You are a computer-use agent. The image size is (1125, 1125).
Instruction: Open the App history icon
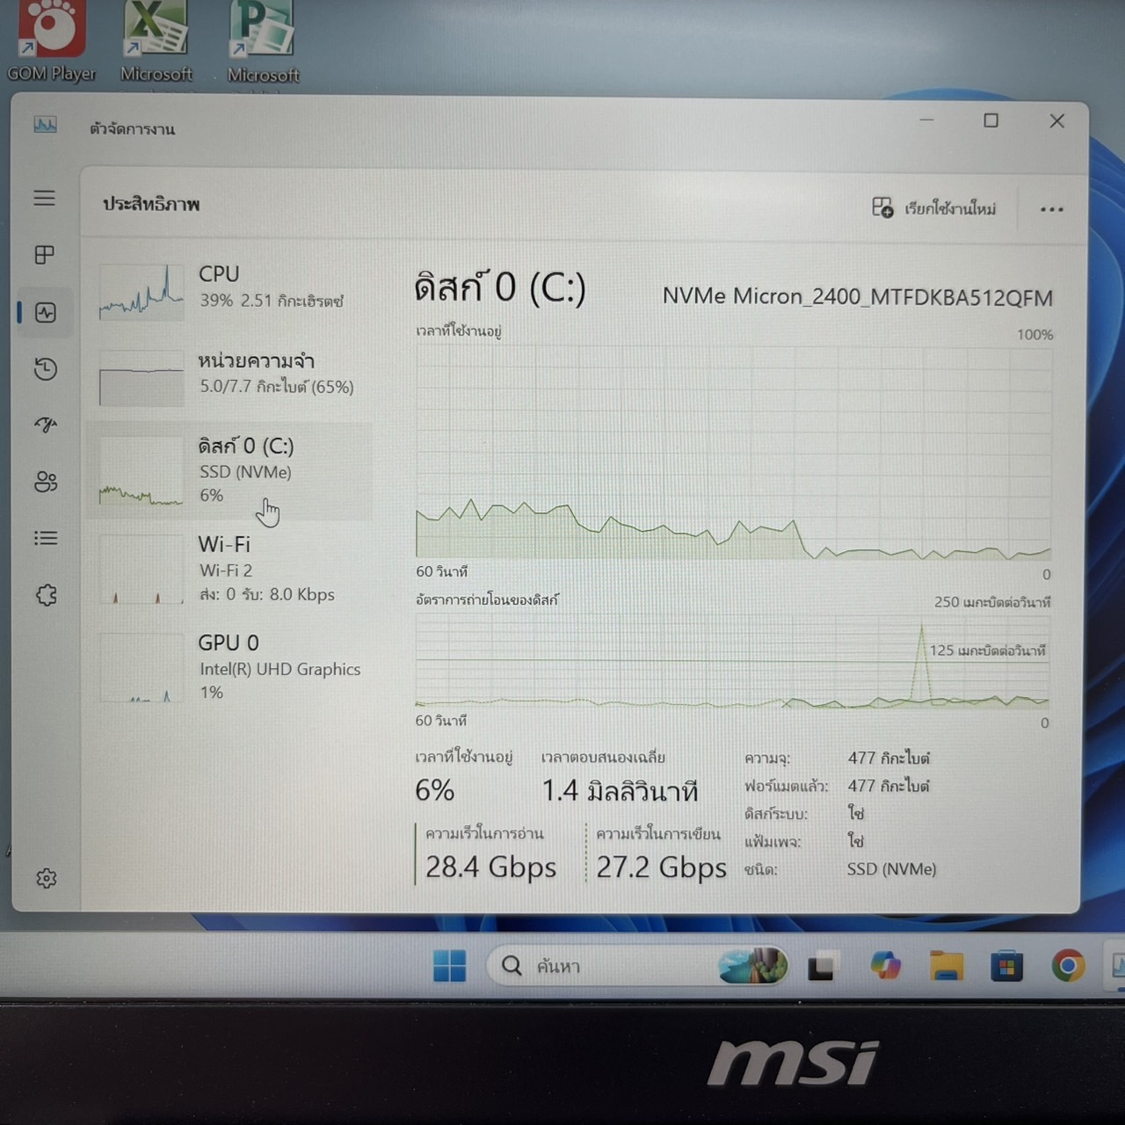tap(46, 369)
